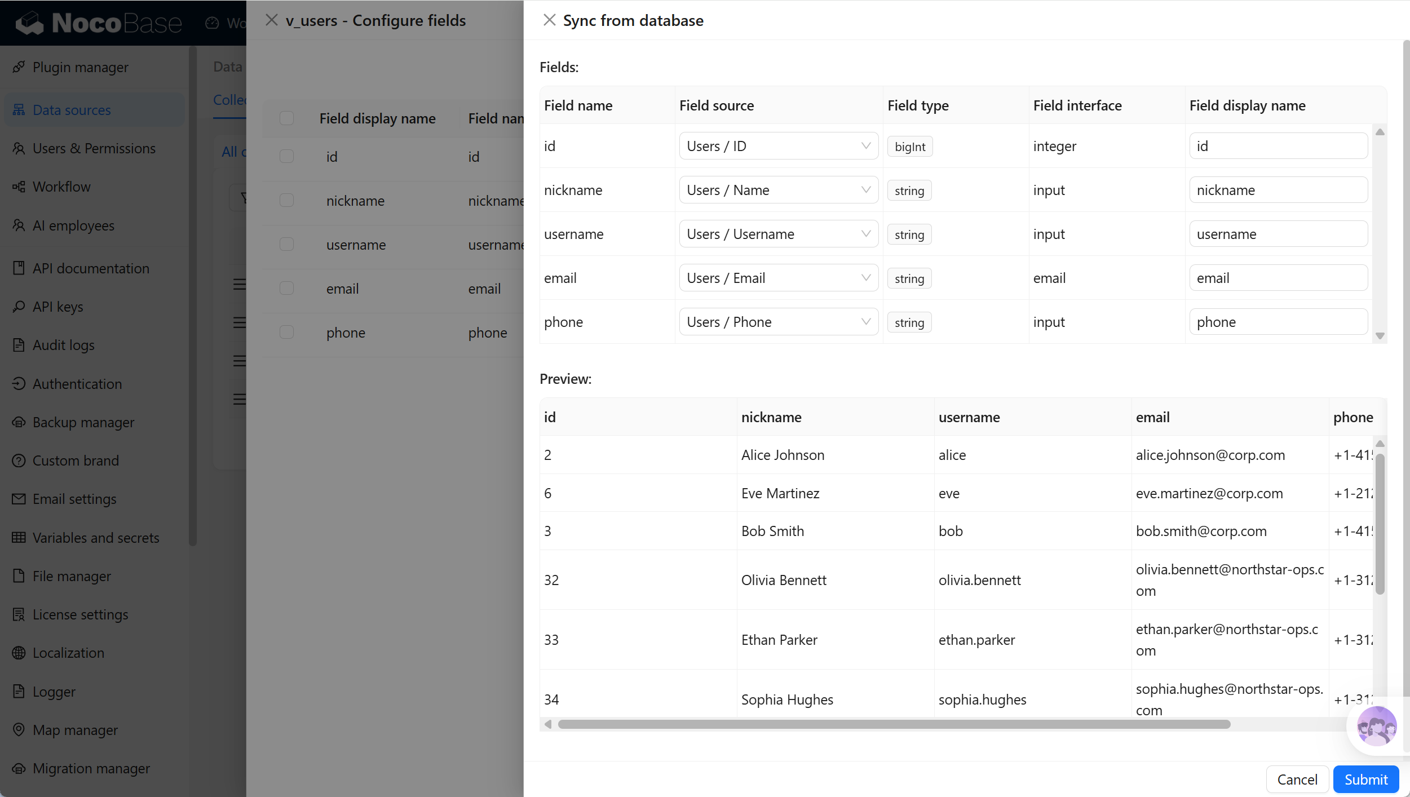This screenshot has height=797, width=1410.
Task: Click display name input for nickname
Action: (1279, 190)
